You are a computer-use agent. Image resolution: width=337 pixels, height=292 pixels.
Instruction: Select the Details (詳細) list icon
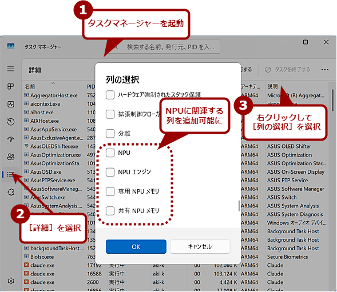click(x=10, y=174)
